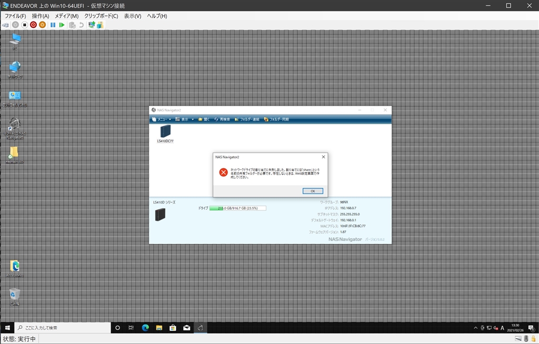Click the コントロール パネル desktop icon
Viewport: 539px width, 344px height.
(x=15, y=99)
